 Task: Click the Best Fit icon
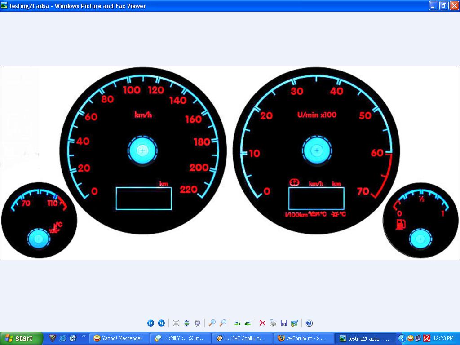click(176, 323)
